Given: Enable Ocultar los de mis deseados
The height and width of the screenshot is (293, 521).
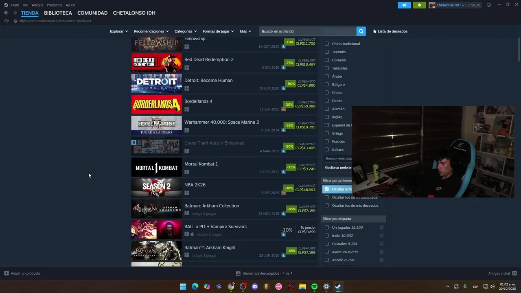Looking at the screenshot, I should pos(326,206).
